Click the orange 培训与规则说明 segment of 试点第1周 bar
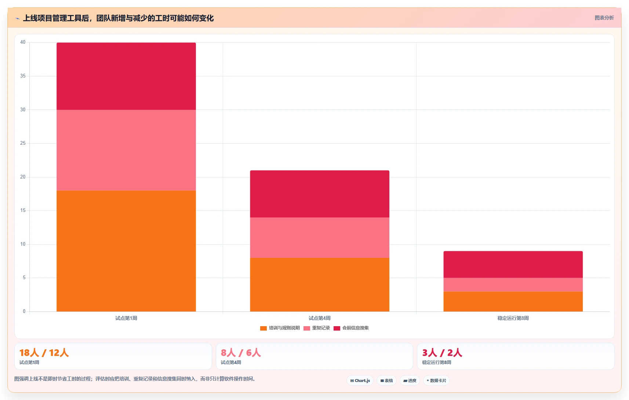This screenshot has width=629, height=400. pyautogui.click(x=126, y=251)
